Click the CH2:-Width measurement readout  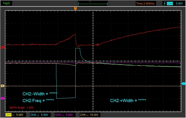coord(40,94)
